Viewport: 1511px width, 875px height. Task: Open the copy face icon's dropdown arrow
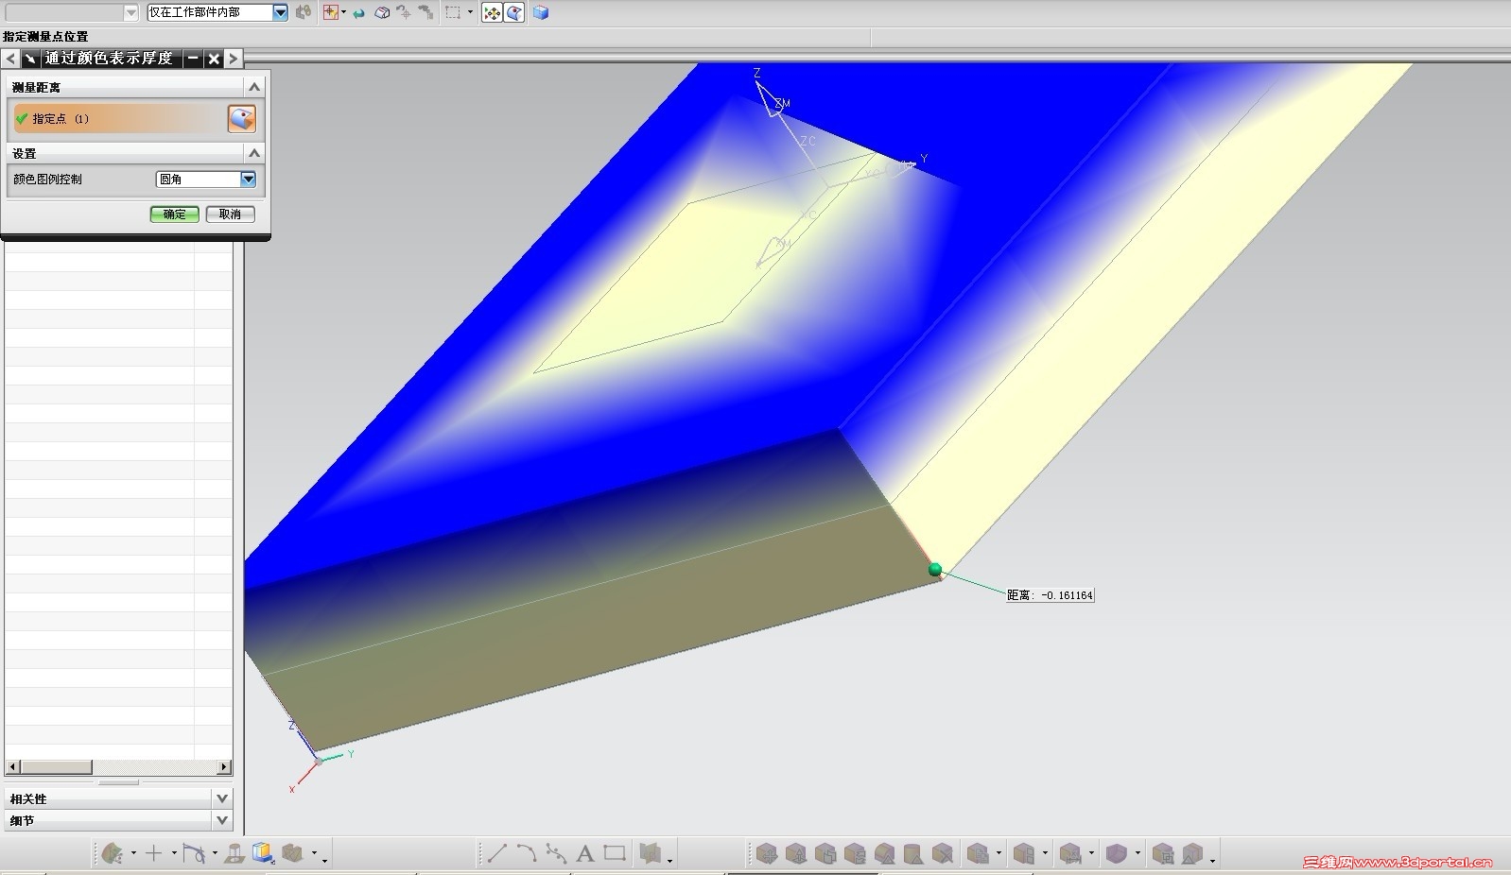(x=999, y=854)
